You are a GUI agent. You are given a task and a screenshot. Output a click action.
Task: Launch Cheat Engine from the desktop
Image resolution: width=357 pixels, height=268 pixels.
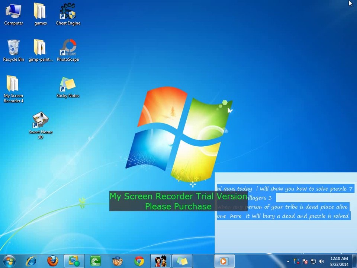(x=68, y=14)
